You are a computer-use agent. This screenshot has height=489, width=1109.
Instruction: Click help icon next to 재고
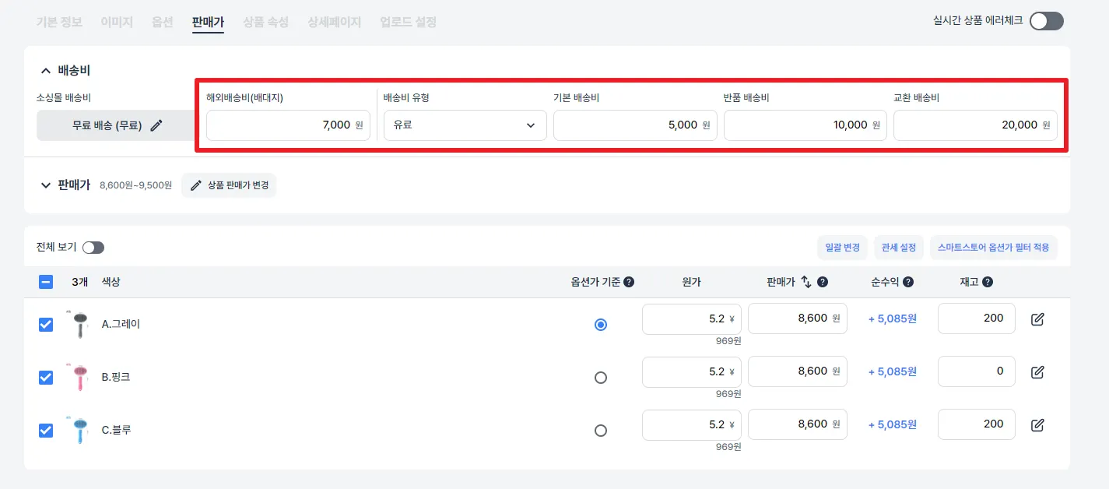(988, 282)
